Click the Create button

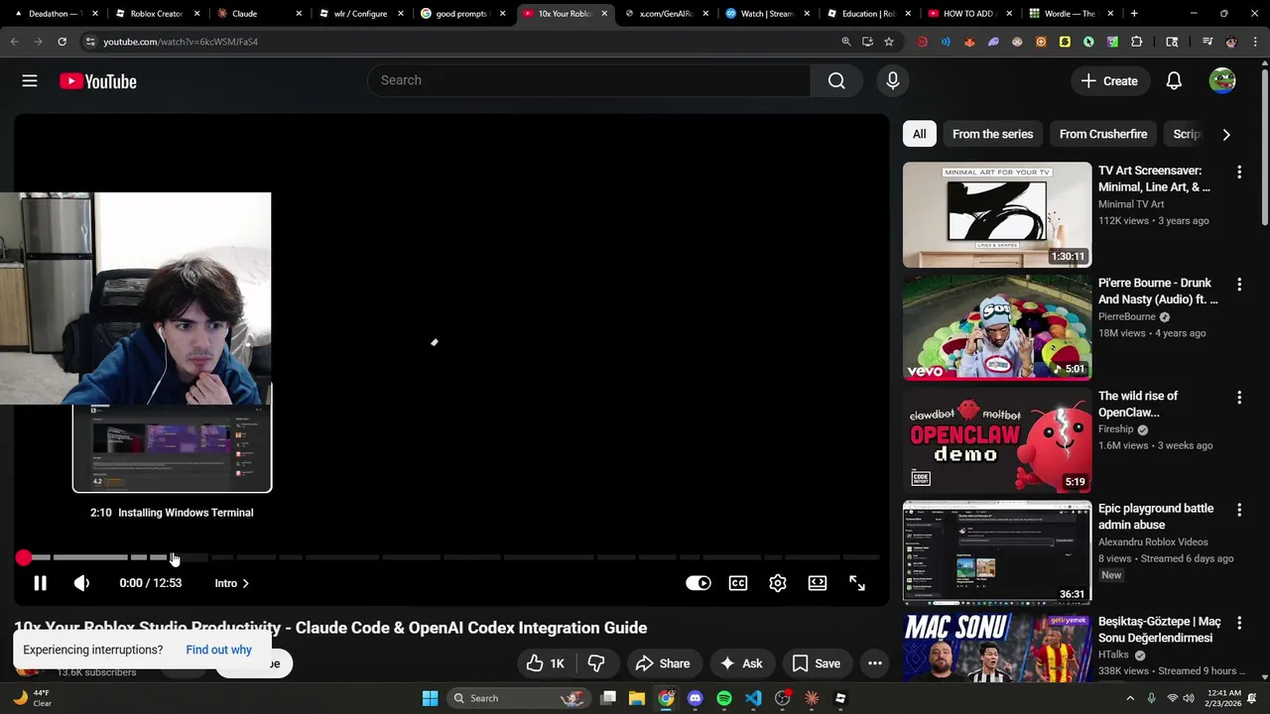(x=1109, y=81)
